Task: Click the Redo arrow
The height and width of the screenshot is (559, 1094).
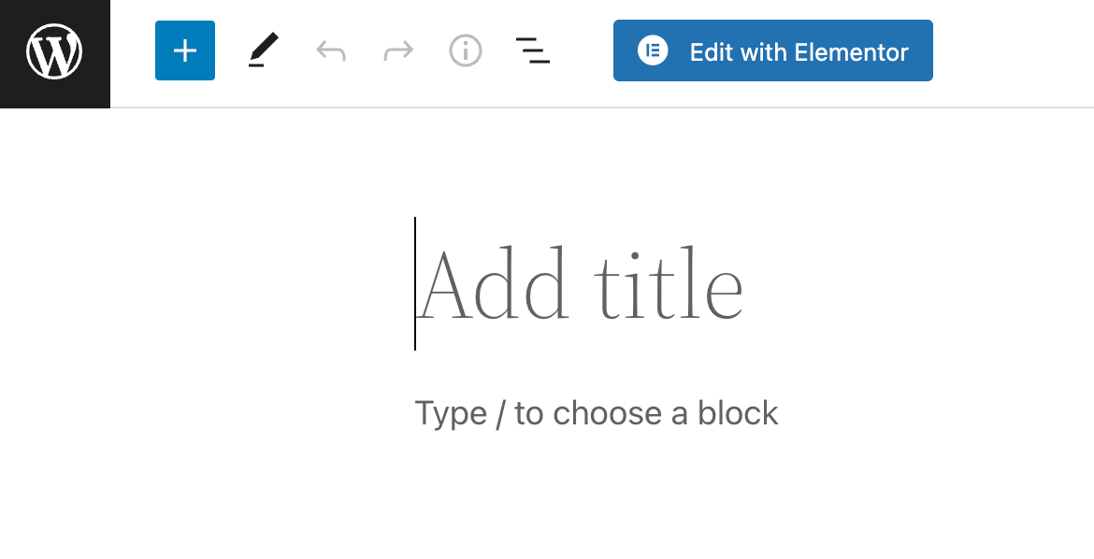Action: [398, 50]
